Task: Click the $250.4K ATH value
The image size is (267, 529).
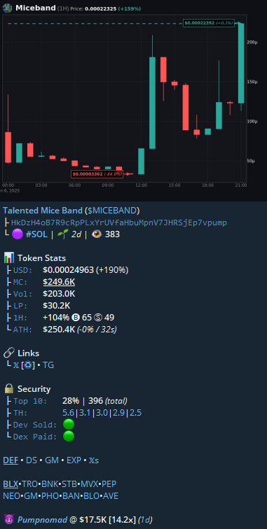Action: pos(59,330)
